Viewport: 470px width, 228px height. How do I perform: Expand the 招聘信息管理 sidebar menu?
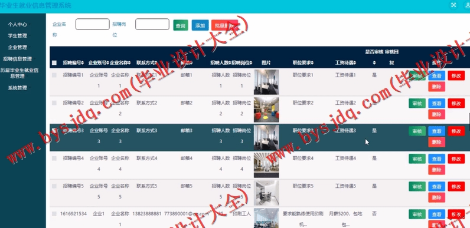[x=18, y=59]
